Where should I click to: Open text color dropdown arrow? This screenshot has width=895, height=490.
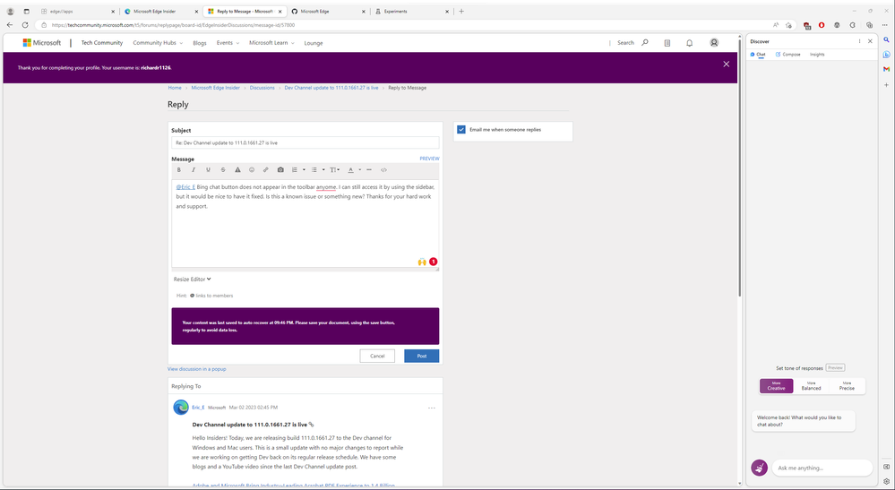pyautogui.click(x=359, y=170)
